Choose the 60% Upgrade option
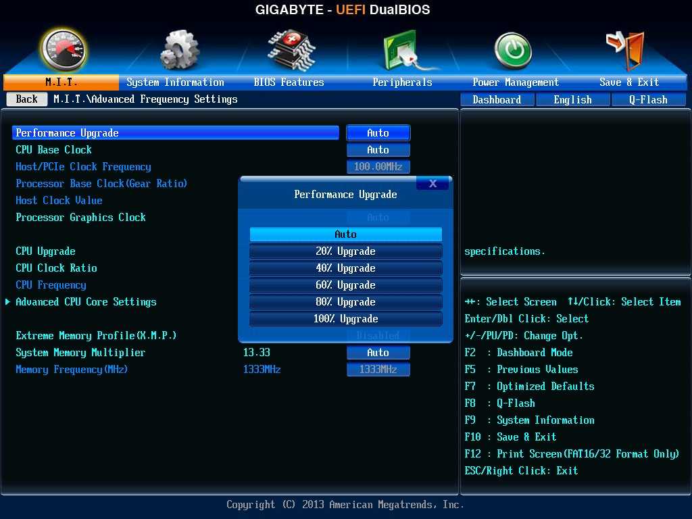 pyautogui.click(x=345, y=285)
